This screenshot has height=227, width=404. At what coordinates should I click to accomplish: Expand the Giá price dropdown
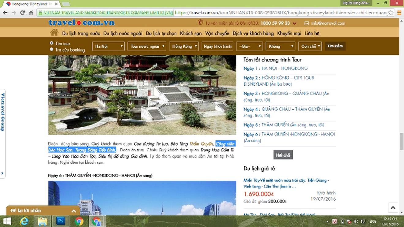249,46
